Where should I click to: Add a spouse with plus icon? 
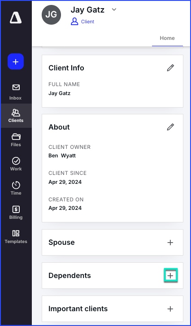[170, 243]
